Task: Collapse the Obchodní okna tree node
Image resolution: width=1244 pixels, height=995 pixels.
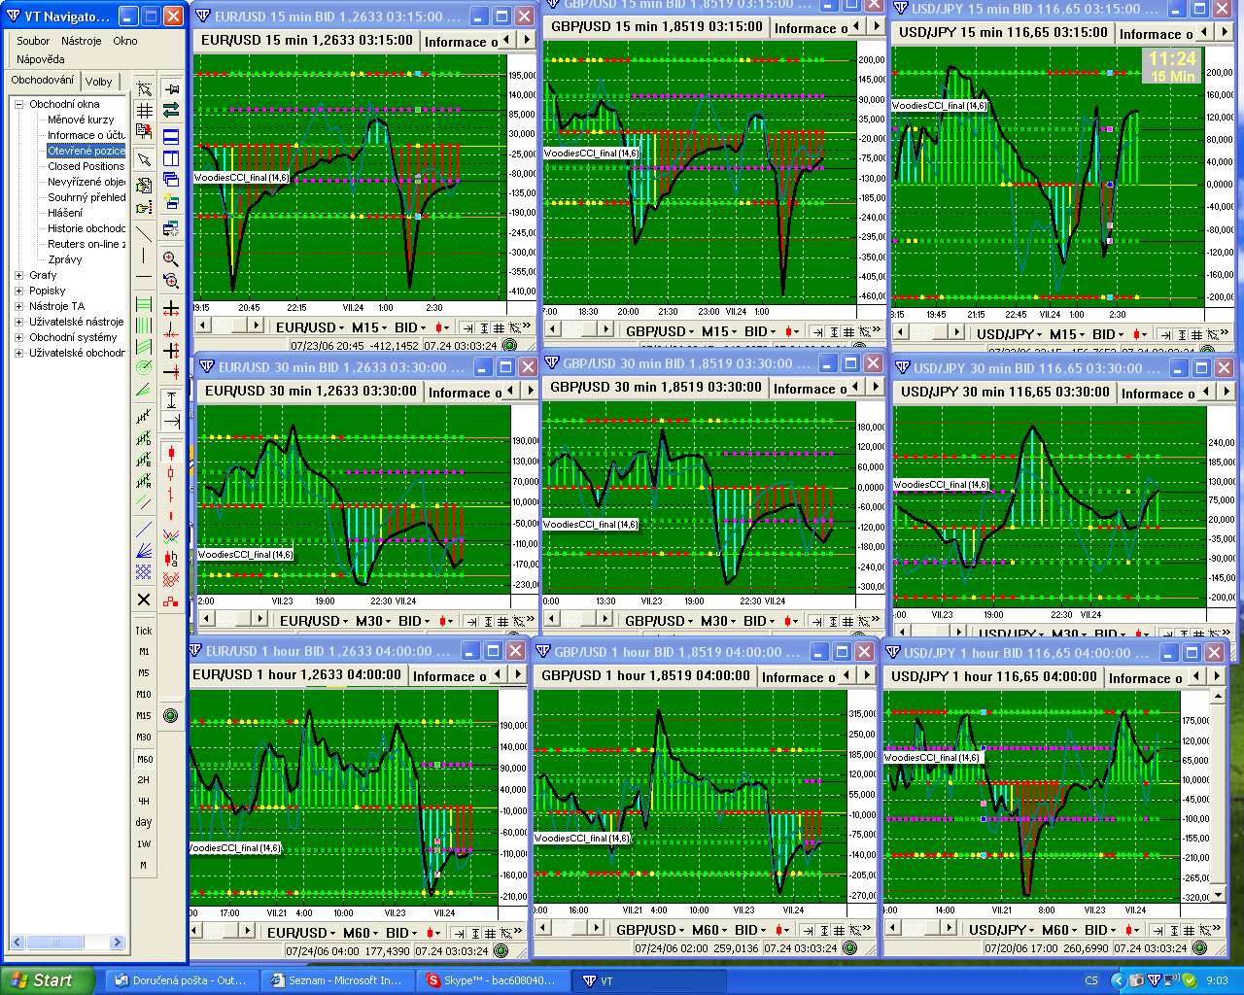Action: click(x=18, y=104)
